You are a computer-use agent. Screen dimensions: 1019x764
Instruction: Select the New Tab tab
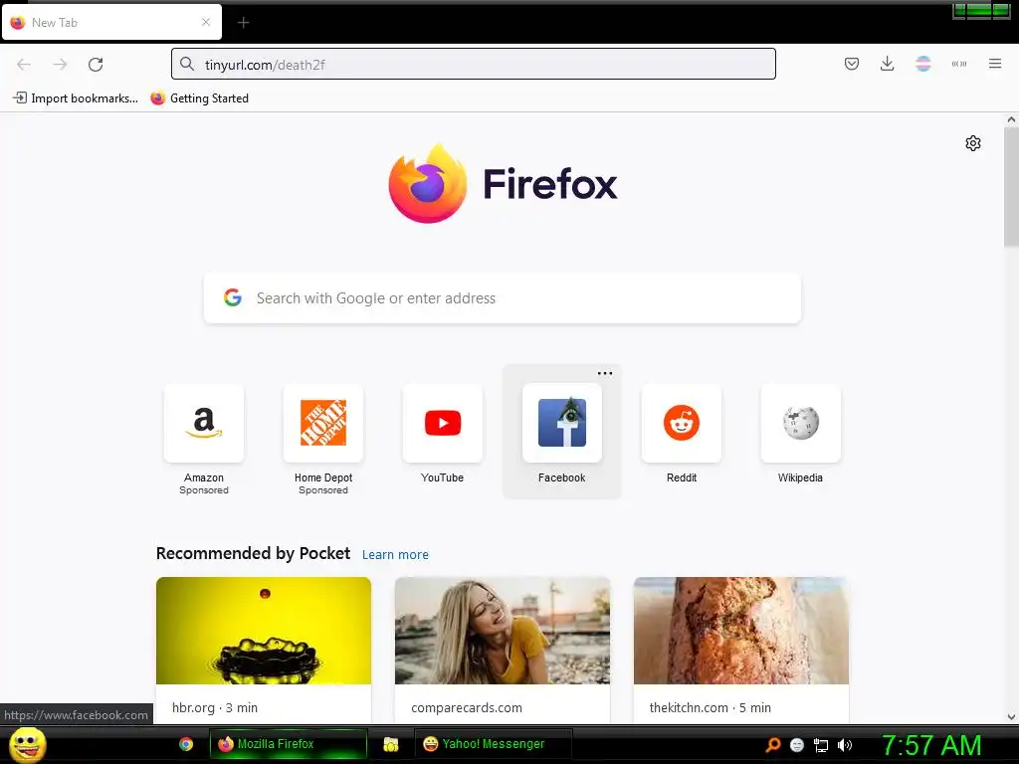click(111, 22)
